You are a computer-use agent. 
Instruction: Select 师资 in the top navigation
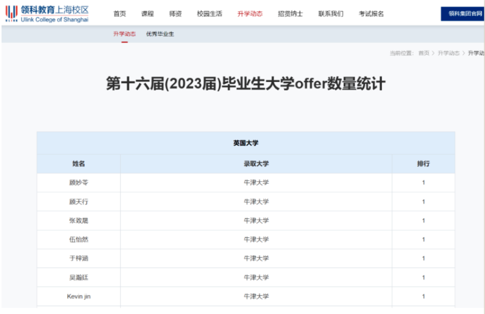pyautogui.click(x=175, y=14)
